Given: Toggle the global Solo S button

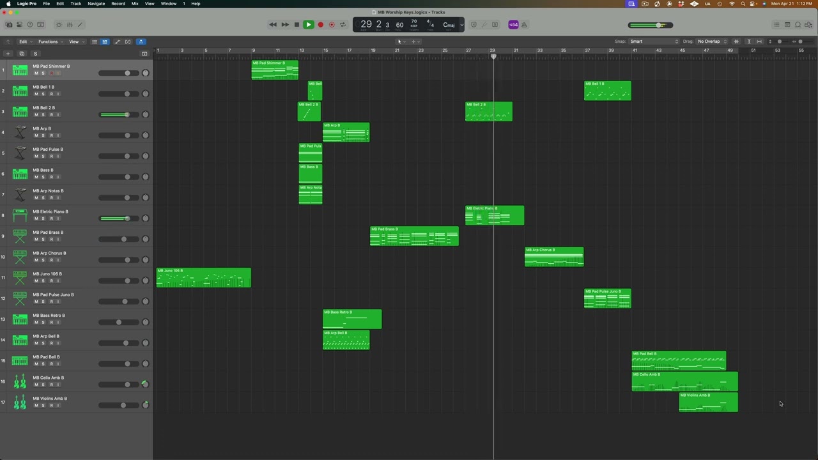Looking at the screenshot, I should click(x=35, y=54).
